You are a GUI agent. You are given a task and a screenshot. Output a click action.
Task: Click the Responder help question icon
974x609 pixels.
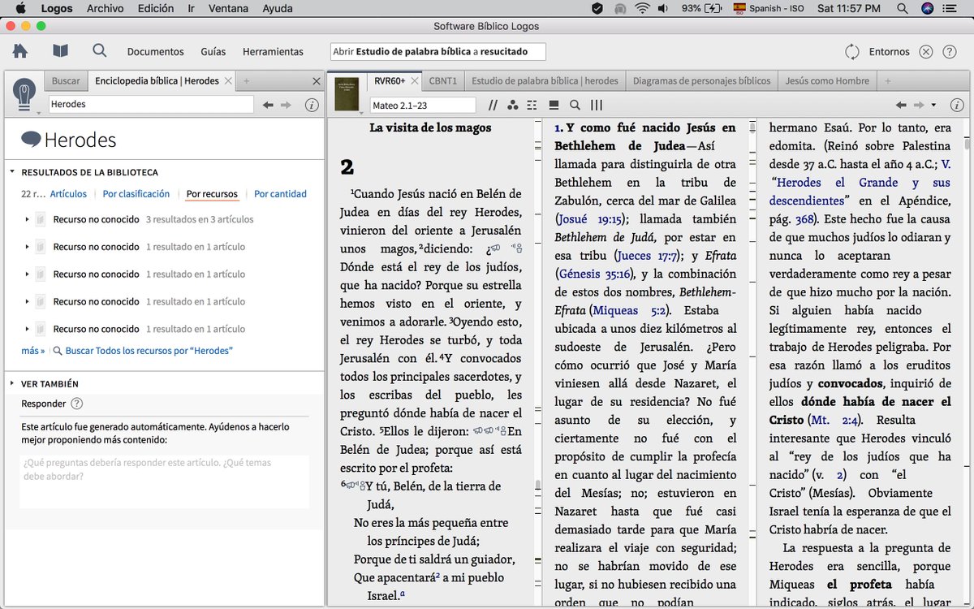(76, 404)
